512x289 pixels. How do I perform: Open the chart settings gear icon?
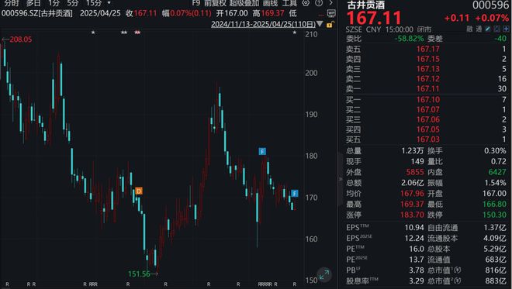click(306, 3)
